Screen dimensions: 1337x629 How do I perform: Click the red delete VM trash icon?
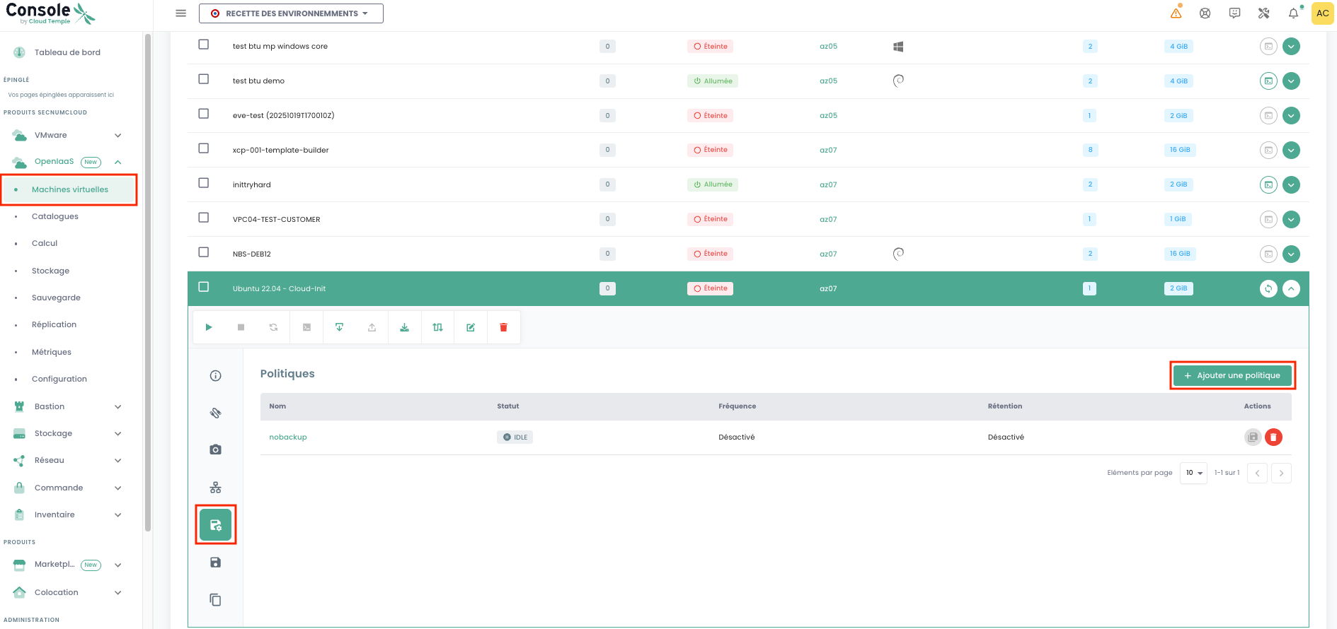(x=503, y=327)
